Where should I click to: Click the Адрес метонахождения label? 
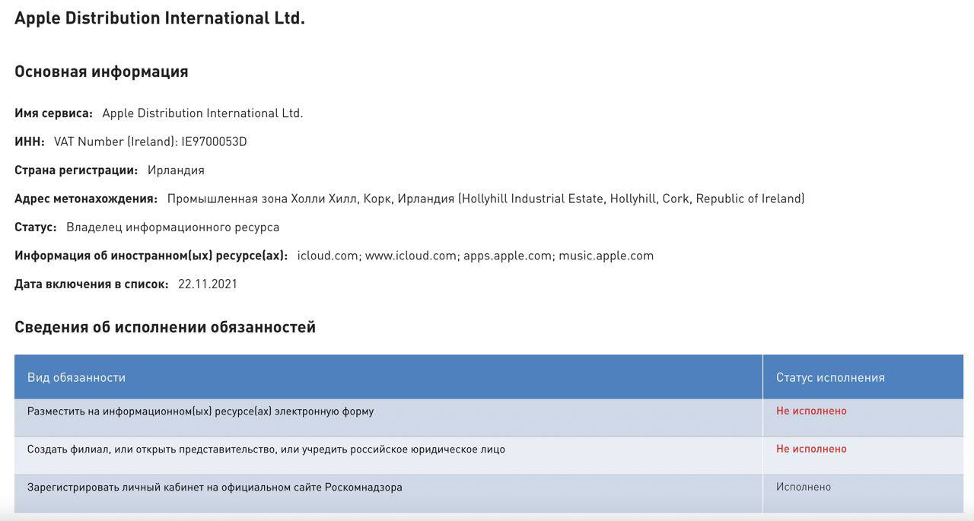pyautogui.click(x=86, y=199)
